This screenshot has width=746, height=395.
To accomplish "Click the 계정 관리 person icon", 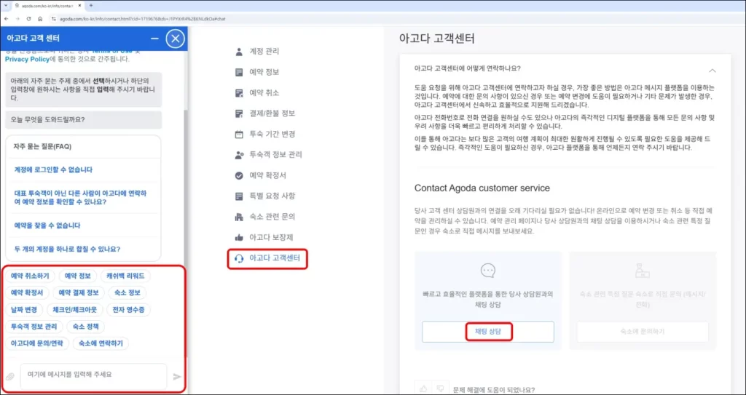I will [x=239, y=52].
